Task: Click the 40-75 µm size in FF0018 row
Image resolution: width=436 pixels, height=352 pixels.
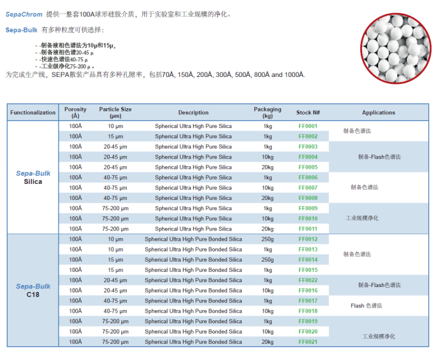Action: point(115,311)
